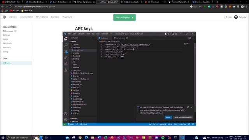The image size is (249, 140).
Task: Open the Terminal menu in VS Code
Action: coord(105,34)
